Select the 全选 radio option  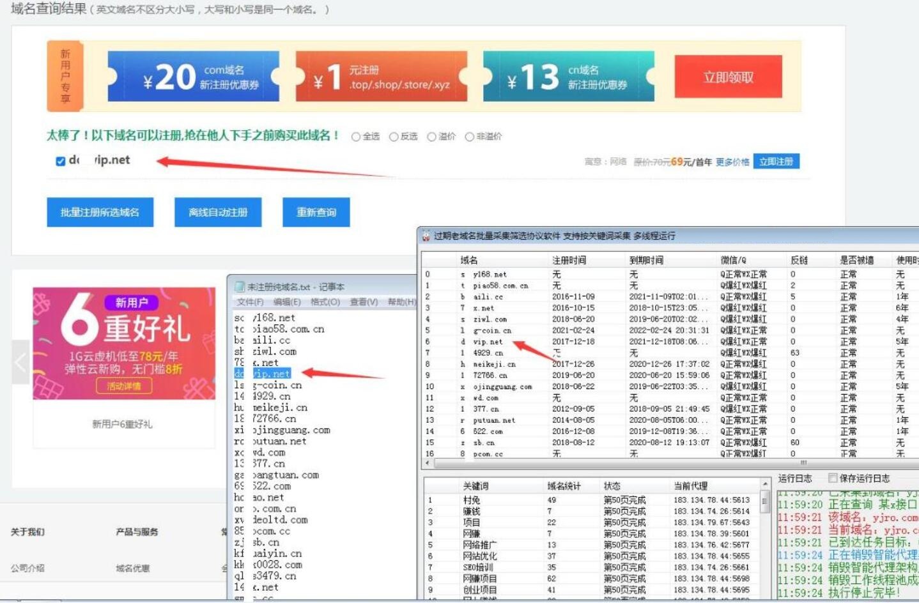pyautogui.click(x=356, y=137)
